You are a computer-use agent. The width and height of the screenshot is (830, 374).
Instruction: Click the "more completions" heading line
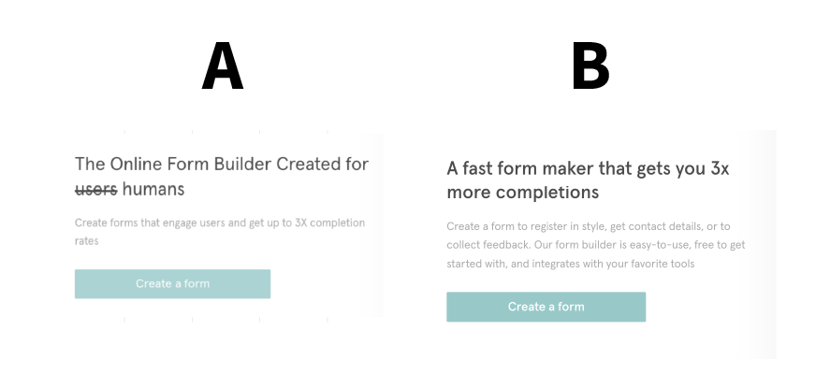pyautogui.click(x=522, y=193)
